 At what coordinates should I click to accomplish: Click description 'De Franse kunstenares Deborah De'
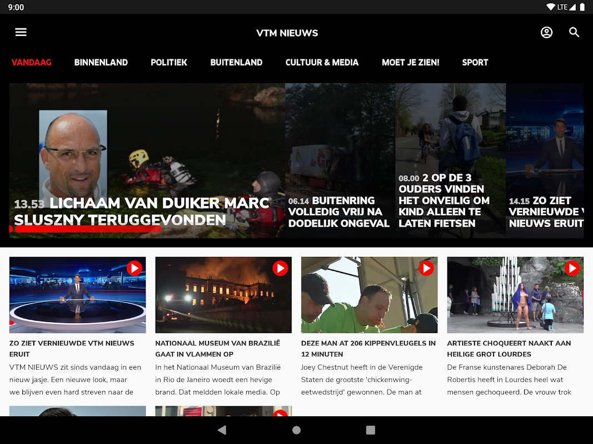point(509,380)
